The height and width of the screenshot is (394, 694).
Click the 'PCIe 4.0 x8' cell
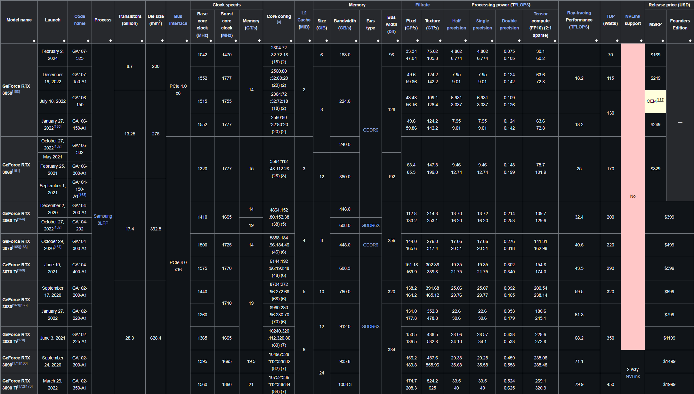(178, 90)
